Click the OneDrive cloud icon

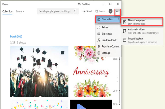[x=79, y=4]
